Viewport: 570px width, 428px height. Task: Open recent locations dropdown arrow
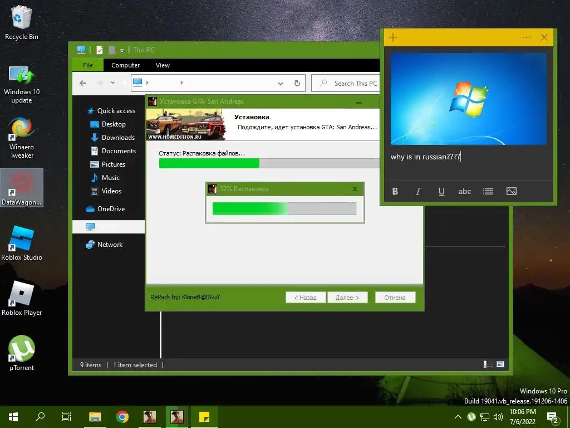112,83
